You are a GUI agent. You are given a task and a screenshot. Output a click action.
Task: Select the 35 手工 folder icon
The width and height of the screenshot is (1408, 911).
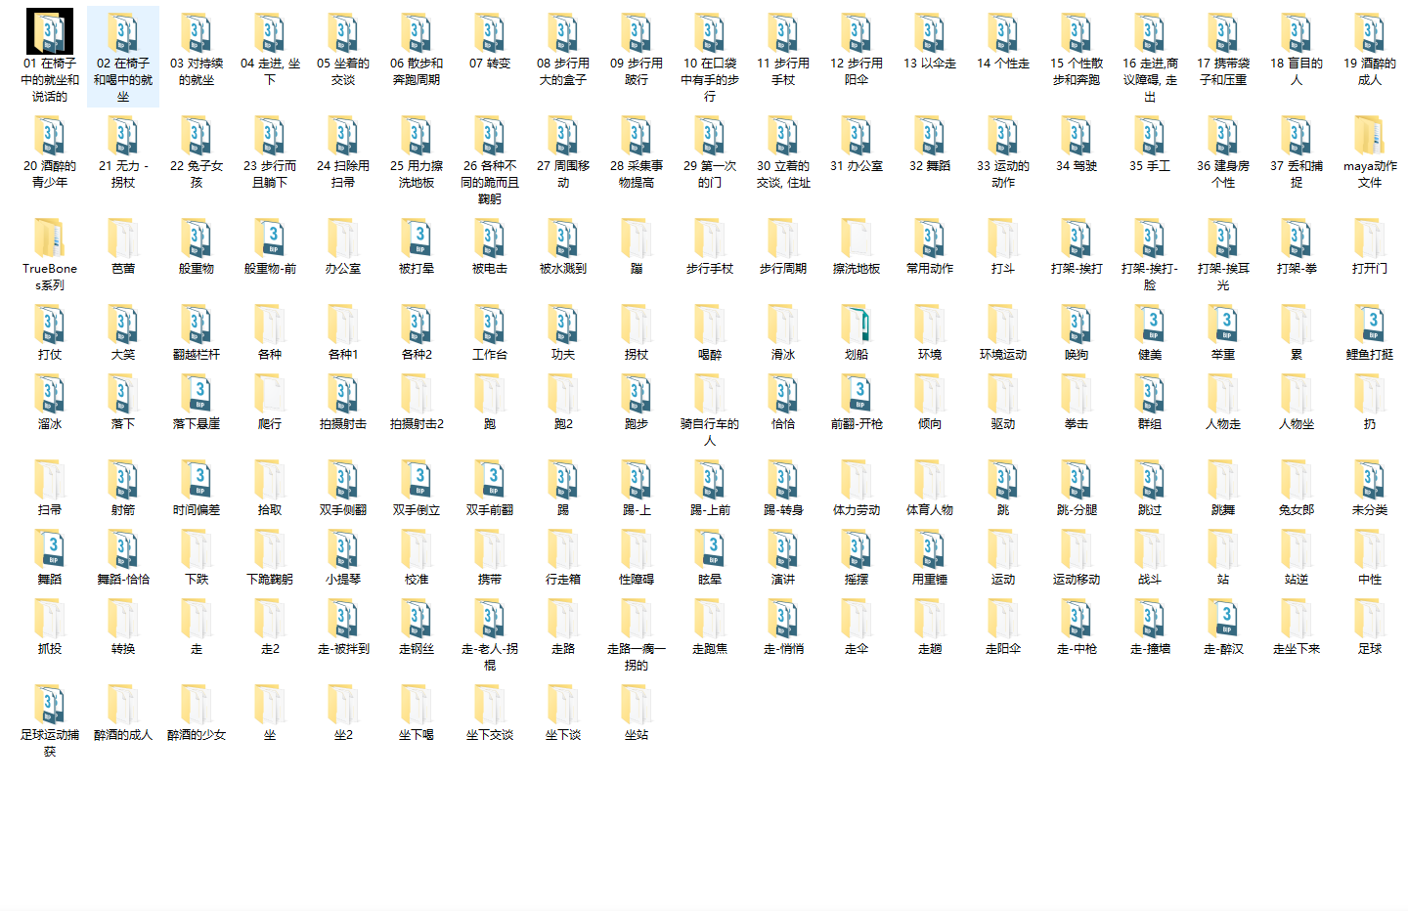click(x=1150, y=135)
